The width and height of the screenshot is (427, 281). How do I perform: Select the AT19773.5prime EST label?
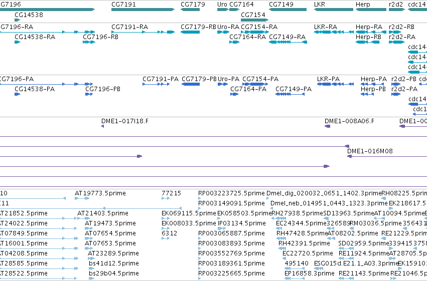point(100,193)
